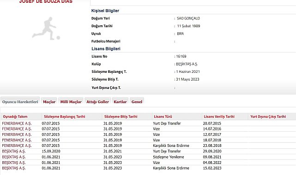Click the Sözleşme Başlangıç T. label
The height and width of the screenshot is (175, 296).
(109, 72)
